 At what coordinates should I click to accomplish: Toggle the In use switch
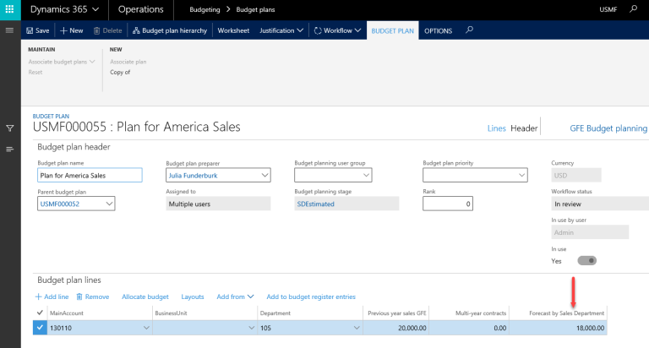(x=585, y=261)
